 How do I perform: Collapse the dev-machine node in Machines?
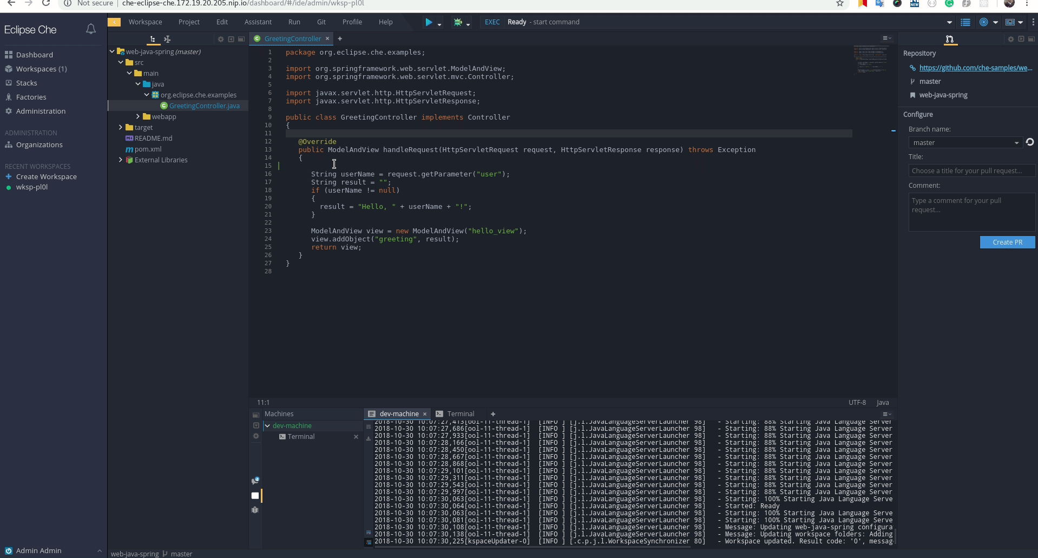coord(267,426)
